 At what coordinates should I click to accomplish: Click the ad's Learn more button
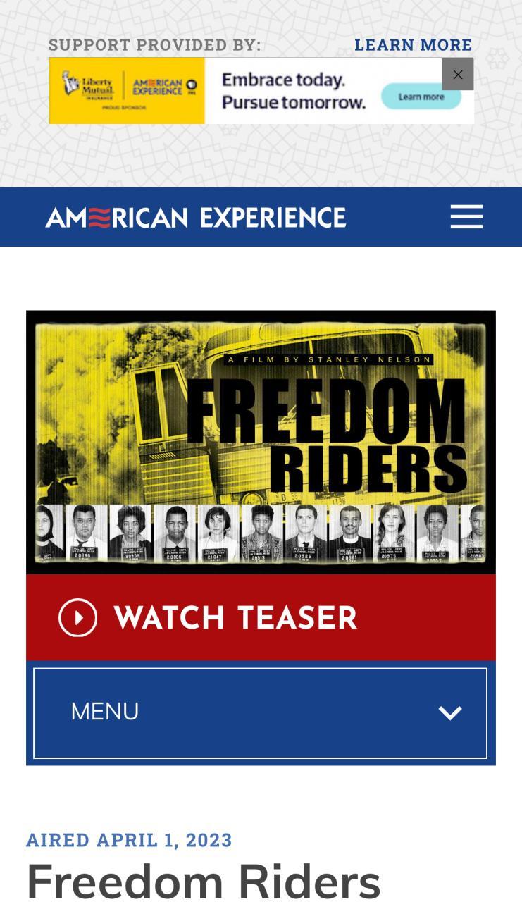point(421,97)
